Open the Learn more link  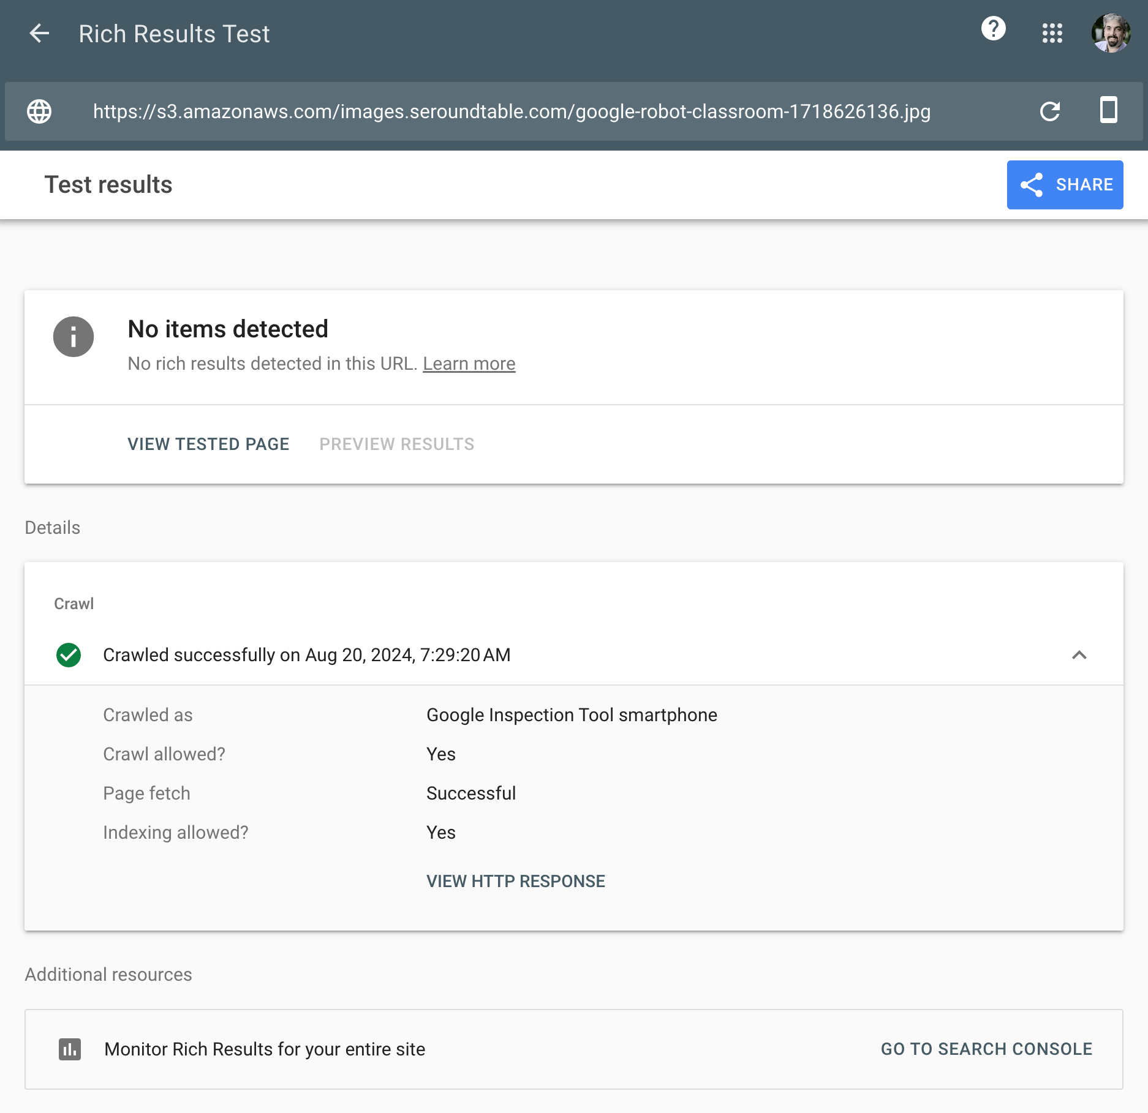[x=469, y=363]
